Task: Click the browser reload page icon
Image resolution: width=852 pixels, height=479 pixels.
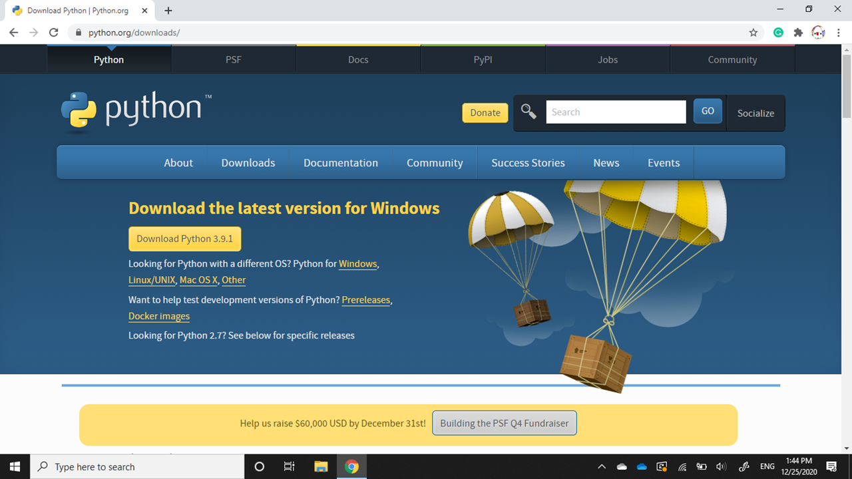Action: (x=54, y=33)
